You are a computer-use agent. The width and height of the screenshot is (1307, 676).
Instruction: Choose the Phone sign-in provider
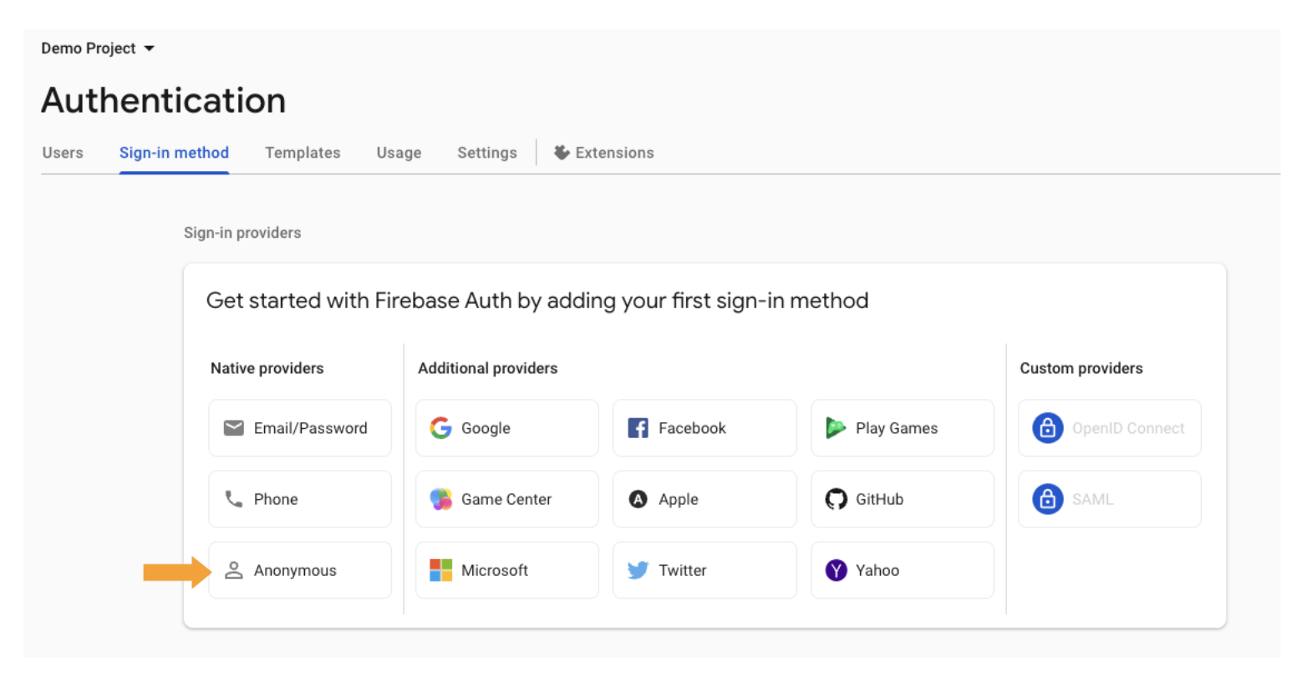pyautogui.click(x=300, y=499)
